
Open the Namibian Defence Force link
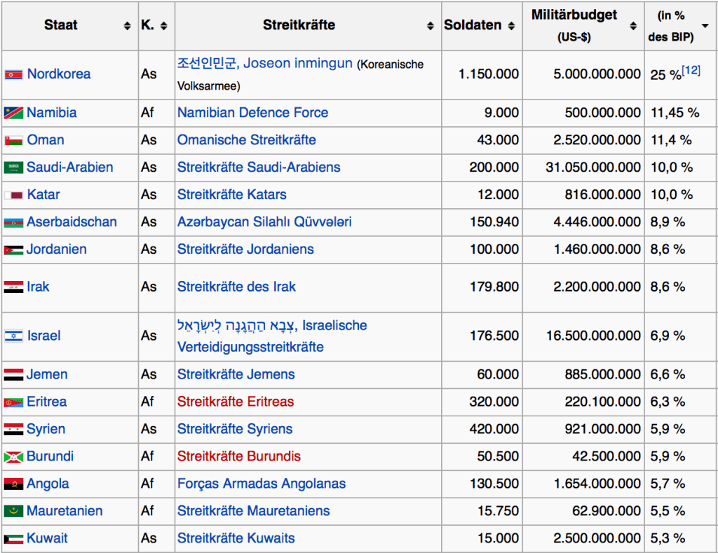[252, 113]
